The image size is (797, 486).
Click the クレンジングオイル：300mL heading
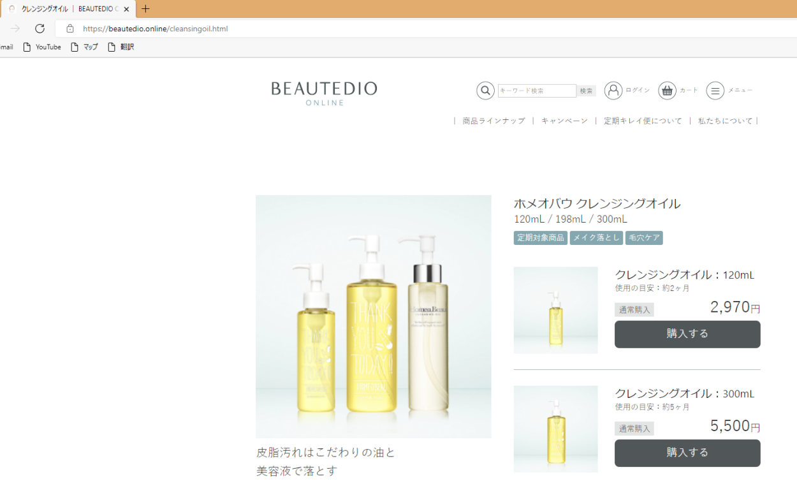click(x=685, y=394)
